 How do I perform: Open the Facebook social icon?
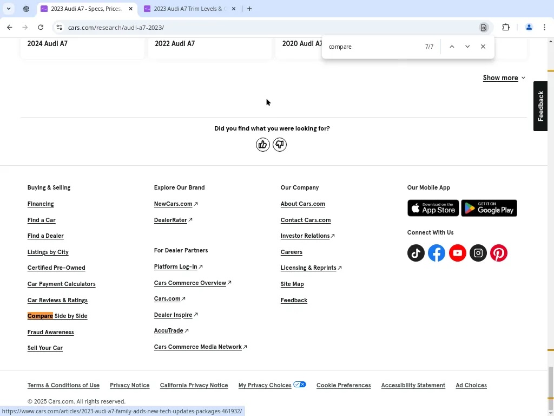(x=437, y=253)
